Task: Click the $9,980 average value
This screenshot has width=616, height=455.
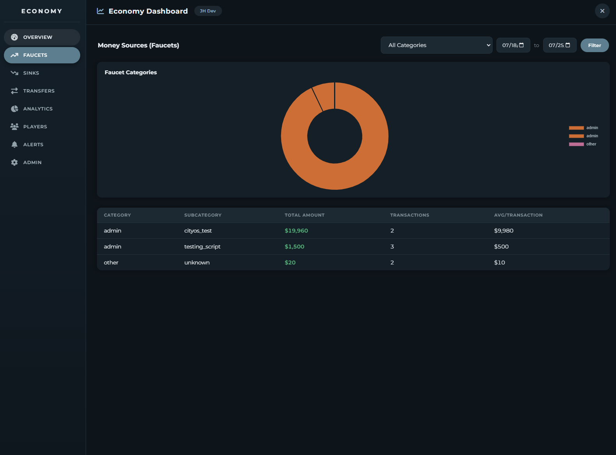Action: 504,231
